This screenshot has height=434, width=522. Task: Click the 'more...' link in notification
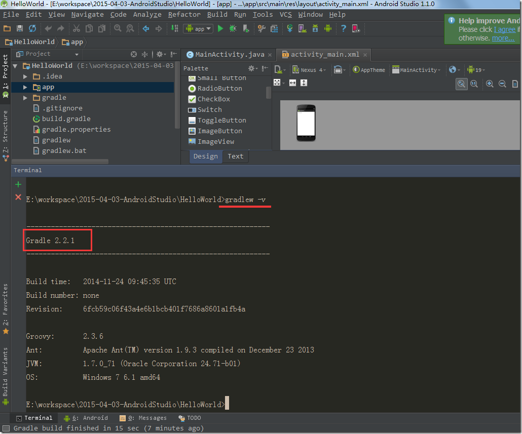tap(503, 38)
